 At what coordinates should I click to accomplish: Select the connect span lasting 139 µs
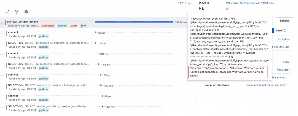13,75
